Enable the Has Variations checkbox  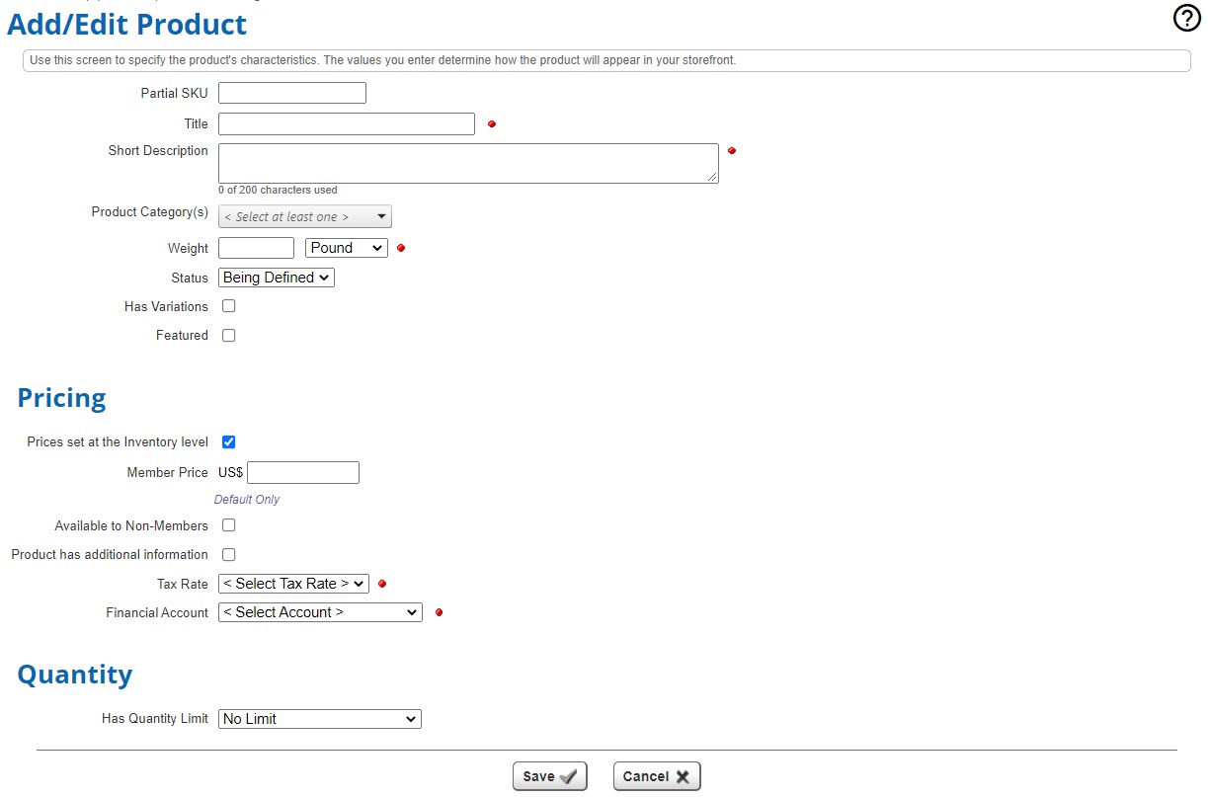pyautogui.click(x=228, y=306)
